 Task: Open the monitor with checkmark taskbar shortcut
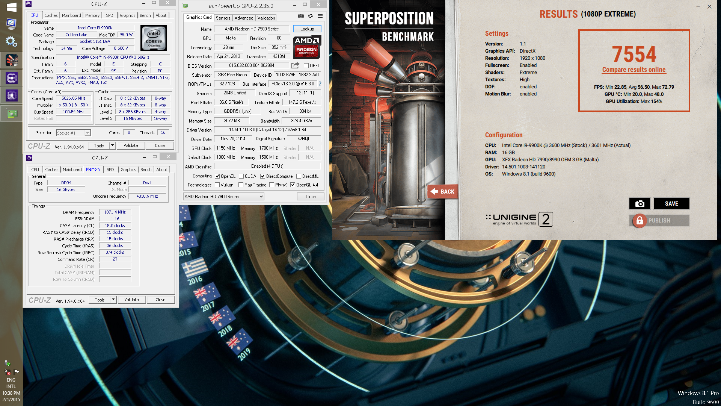[x=11, y=24]
